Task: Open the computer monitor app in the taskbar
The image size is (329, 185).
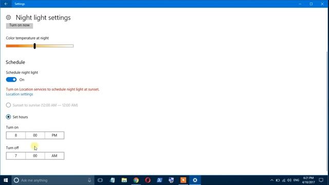Action: click(171, 180)
